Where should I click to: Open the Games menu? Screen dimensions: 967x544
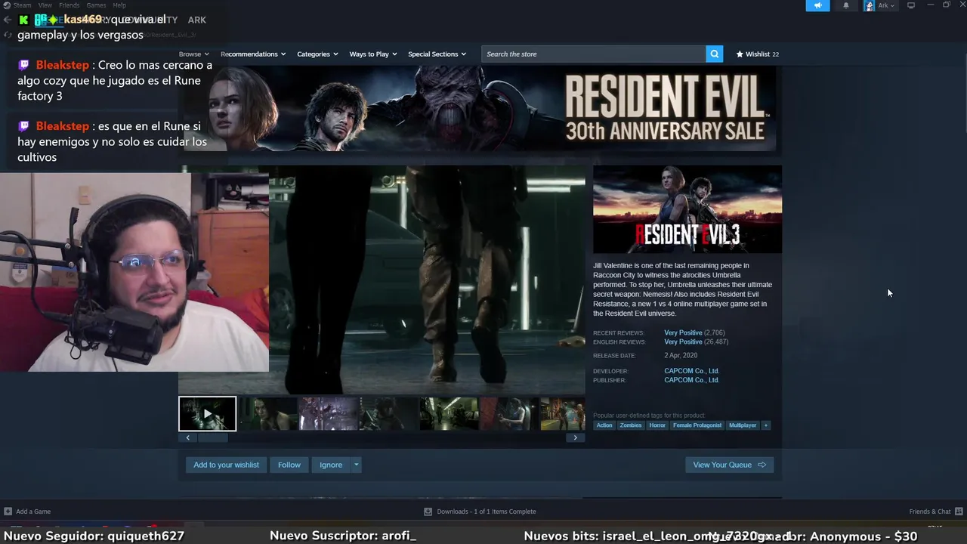tap(96, 5)
